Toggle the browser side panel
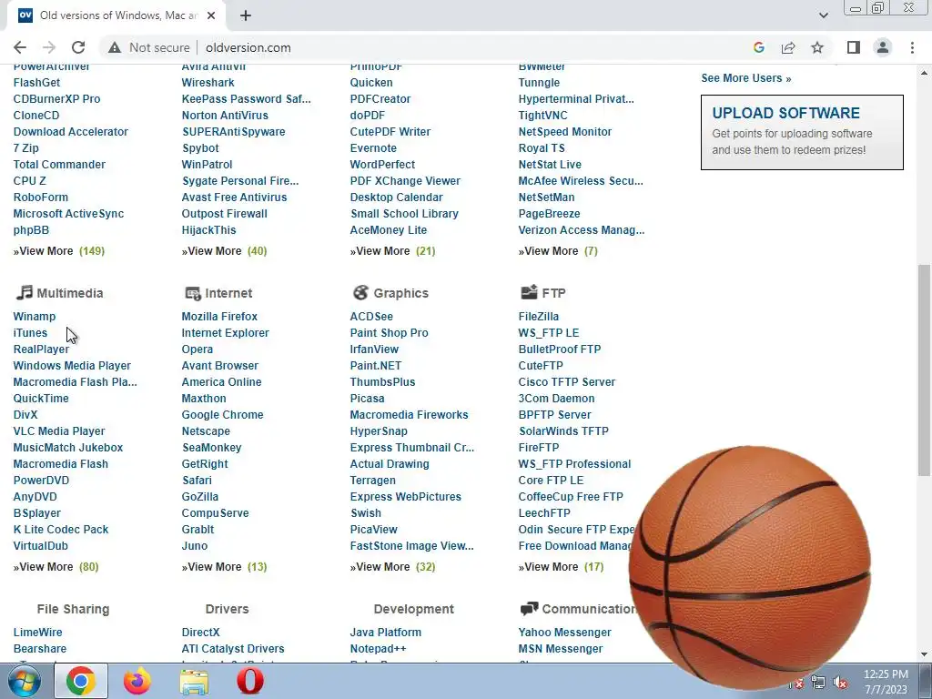Screen dimensions: 932x699 [x=854, y=47]
